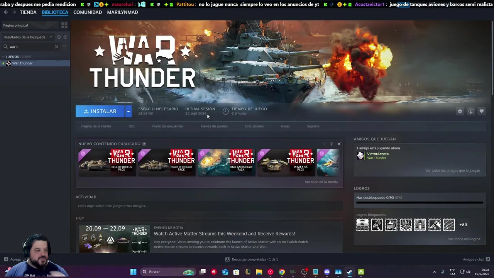Open the downloads icon in the bottom bar
This screenshot has width=494, height=278.
(x=227, y=259)
